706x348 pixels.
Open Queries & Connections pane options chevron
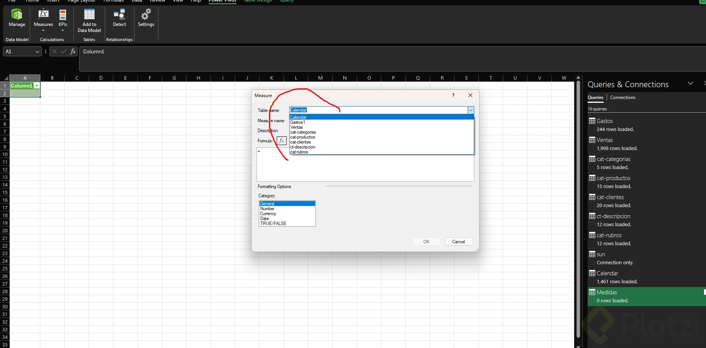[690, 83]
